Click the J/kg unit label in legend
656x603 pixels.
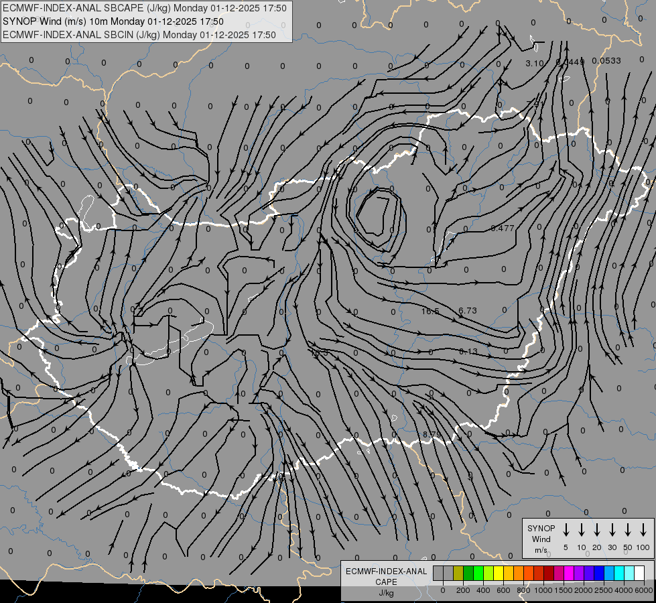coord(386,593)
